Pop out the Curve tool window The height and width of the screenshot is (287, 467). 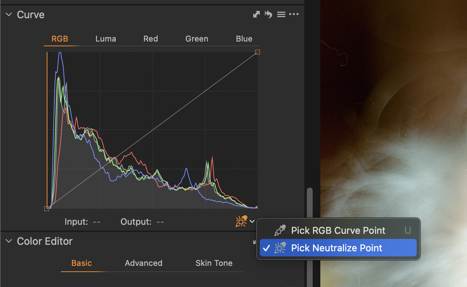pyautogui.click(x=256, y=15)
